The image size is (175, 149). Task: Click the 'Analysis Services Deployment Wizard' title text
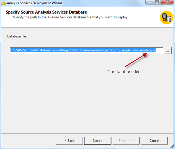pyautogui.click(x=35, y=3)
